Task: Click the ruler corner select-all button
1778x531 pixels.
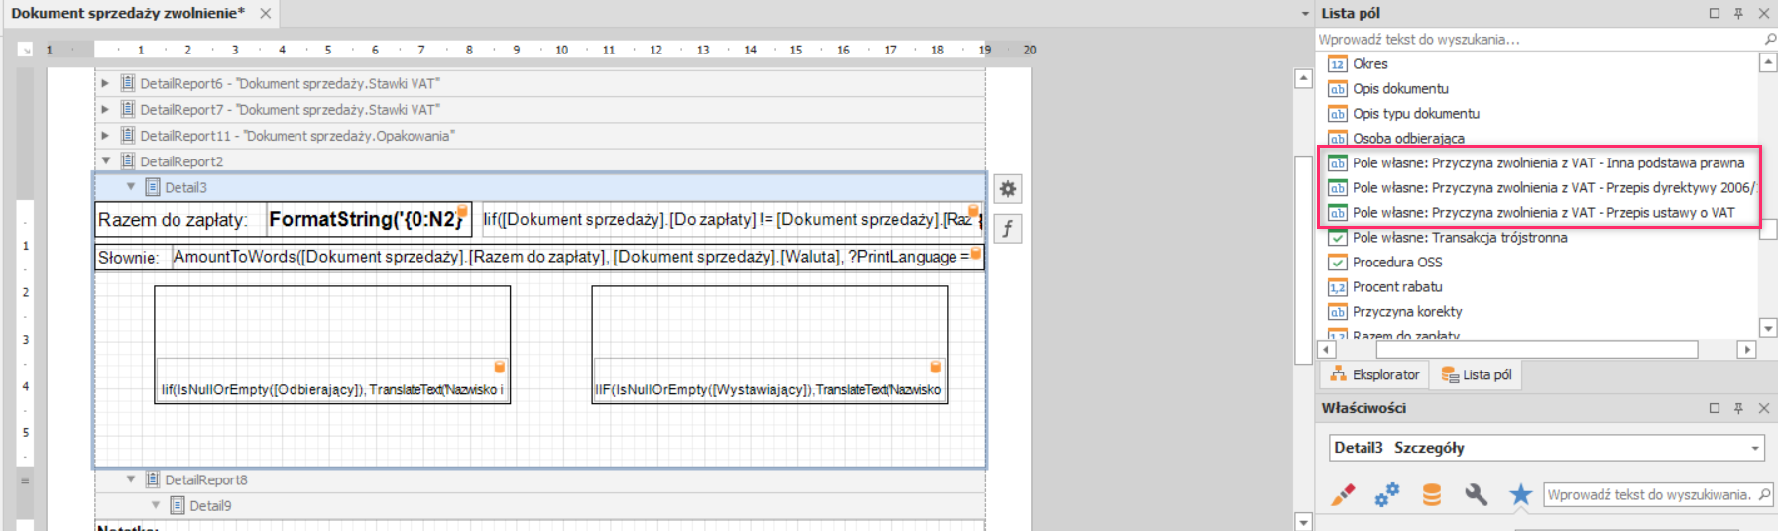Action: 26,50
